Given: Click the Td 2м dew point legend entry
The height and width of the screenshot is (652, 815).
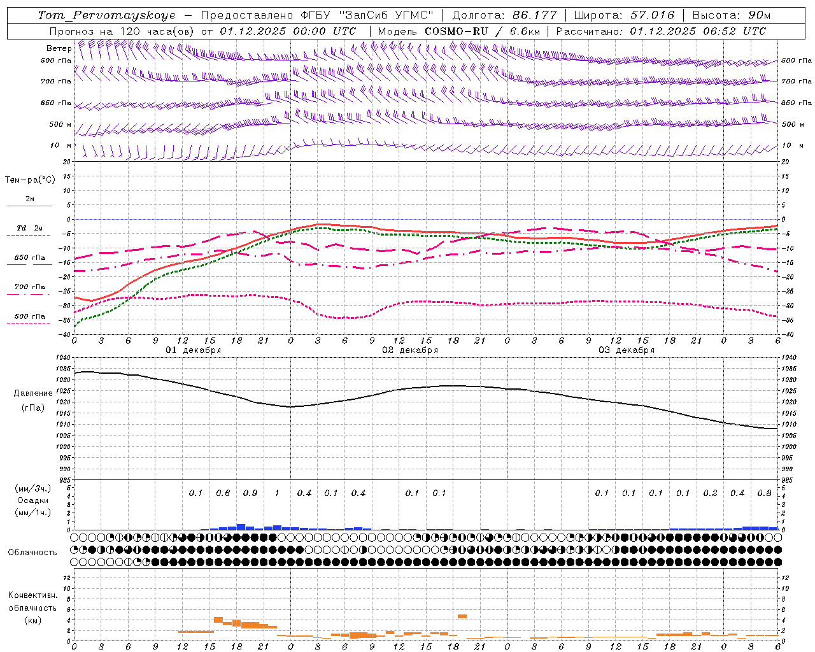Looking at the screenshot, I should (x=29, y=229).
